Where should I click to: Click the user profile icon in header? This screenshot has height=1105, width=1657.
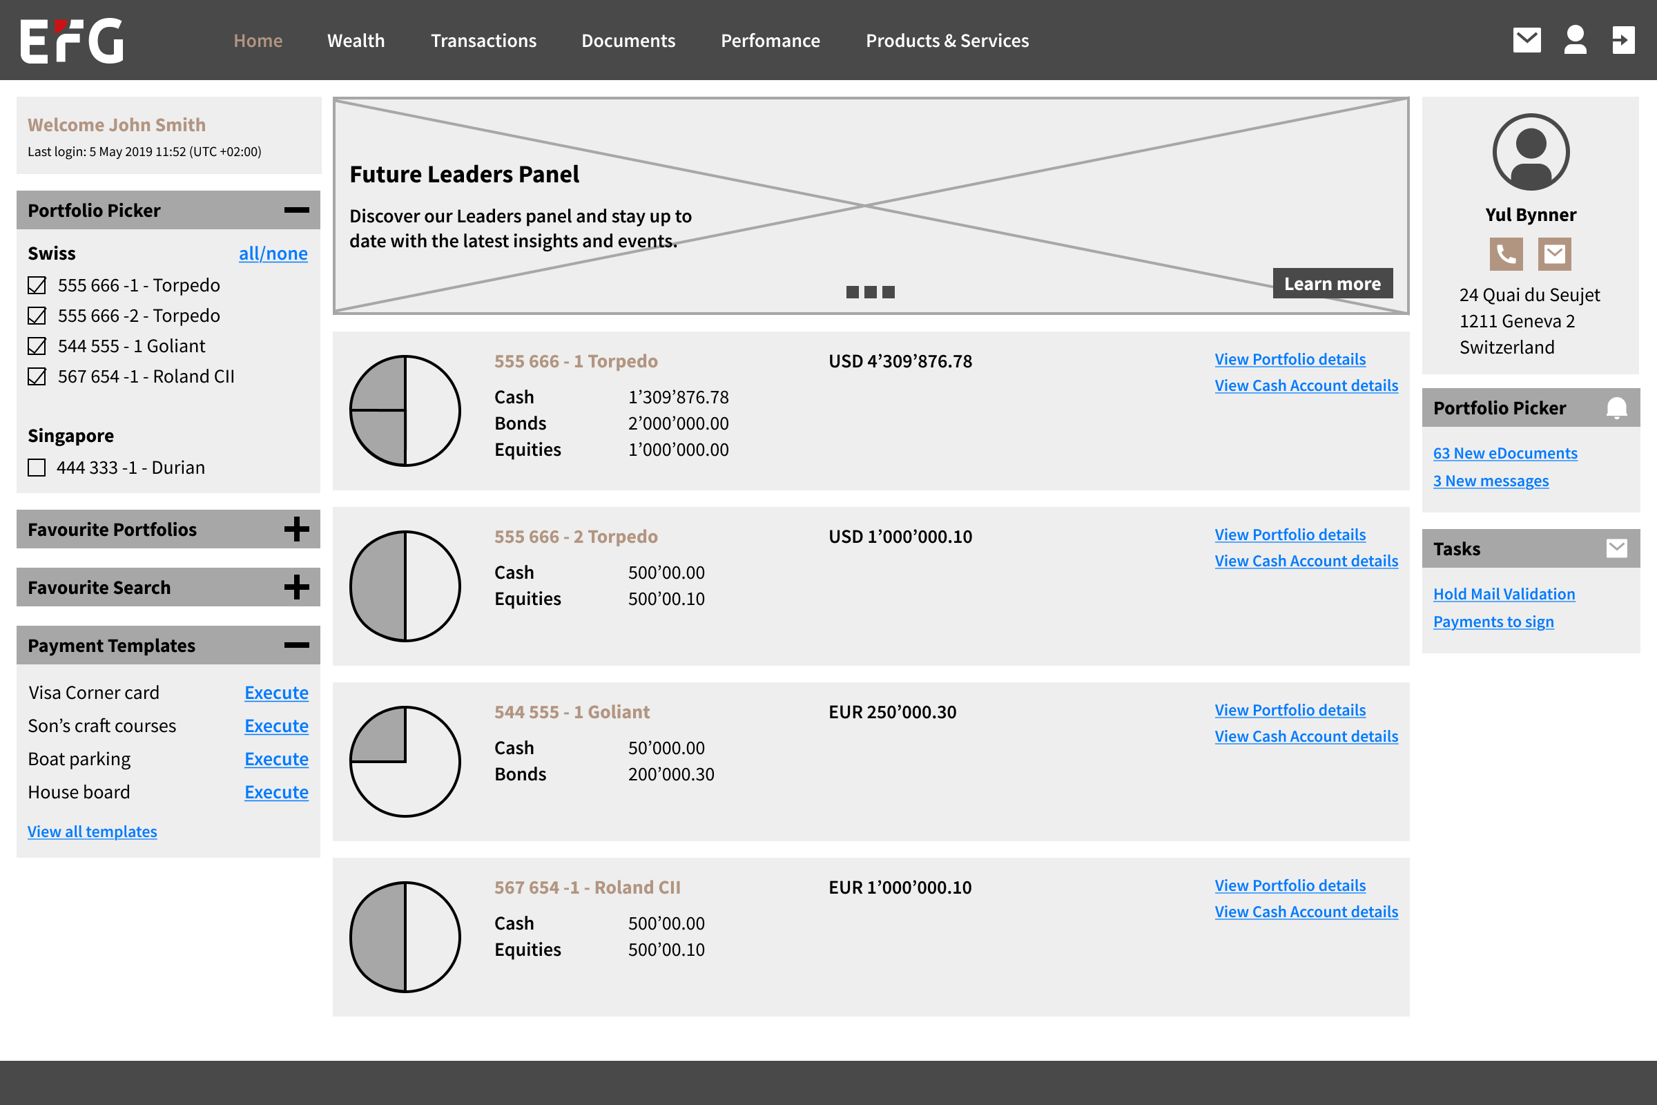click(x=1575, y=40)
